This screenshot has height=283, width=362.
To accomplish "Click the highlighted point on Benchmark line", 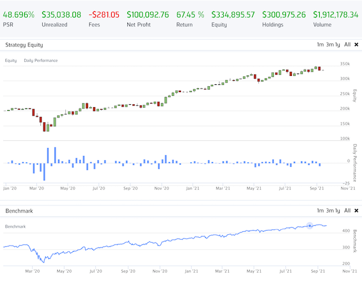I will pos(310,225).
